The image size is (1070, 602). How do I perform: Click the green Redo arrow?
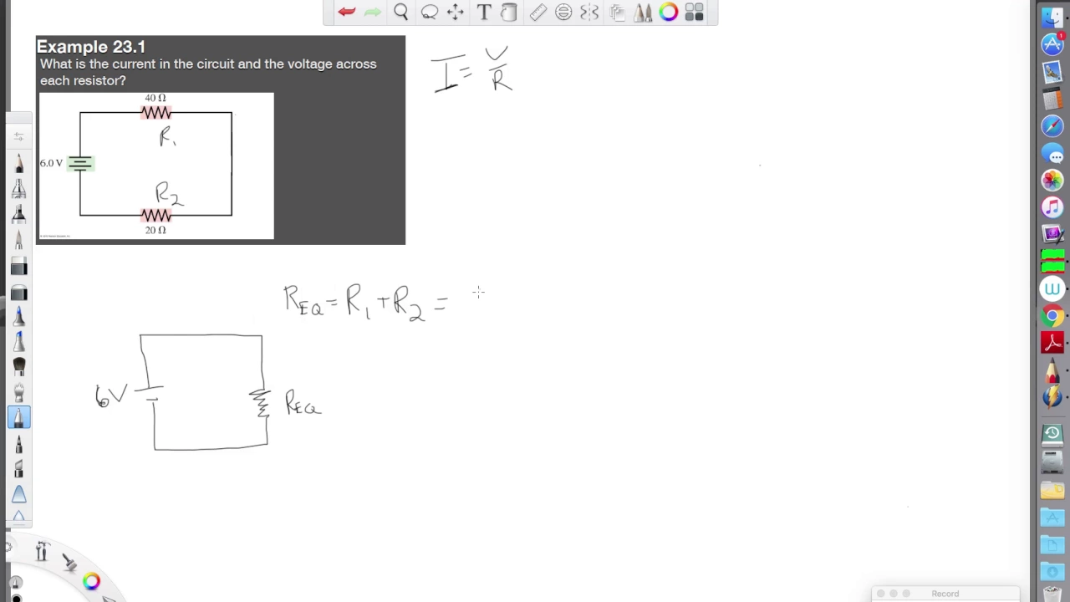[373, 12]
